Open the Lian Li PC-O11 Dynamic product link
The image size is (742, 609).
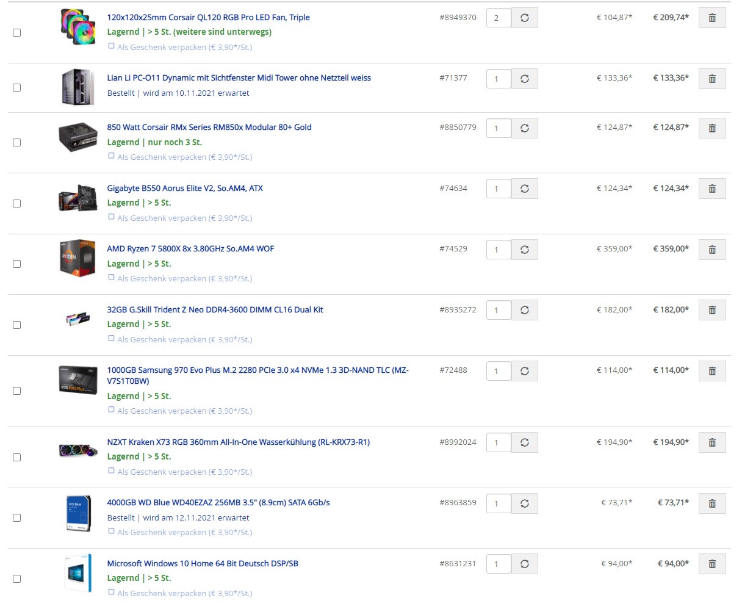pos(239,77)
